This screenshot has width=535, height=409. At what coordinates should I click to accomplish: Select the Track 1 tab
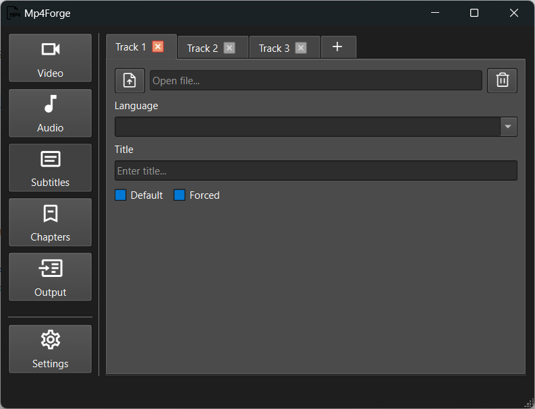point(130,47)
